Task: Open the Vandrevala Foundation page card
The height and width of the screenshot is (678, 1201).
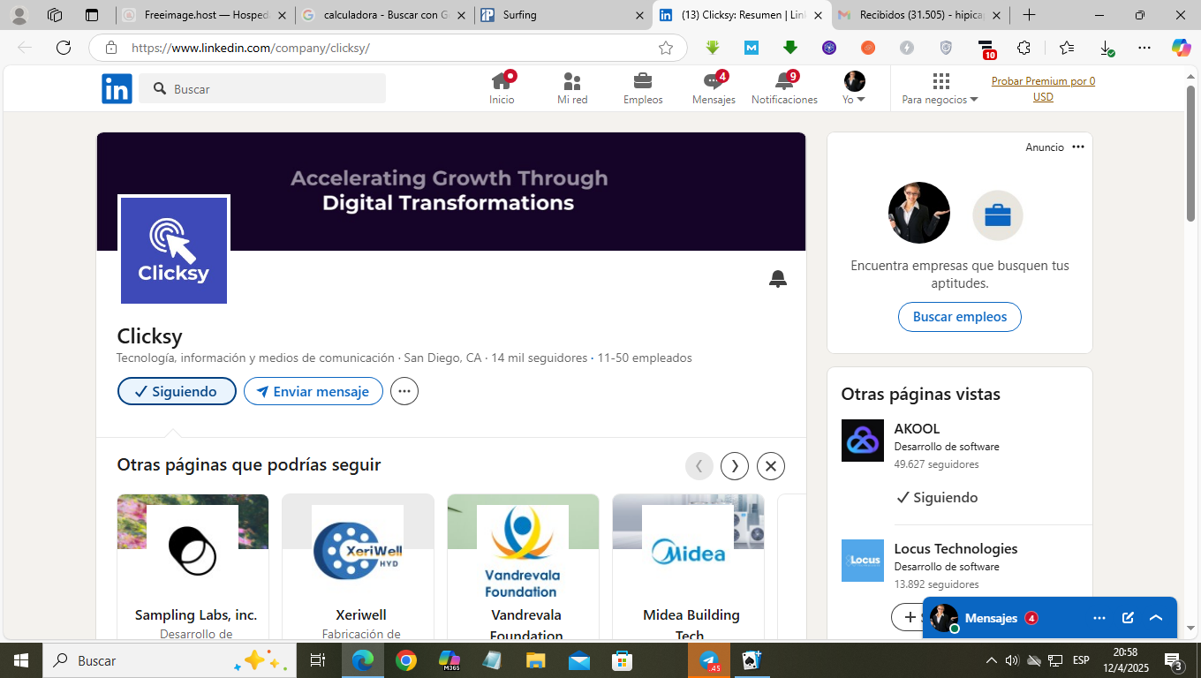Action: click(523, 567)
